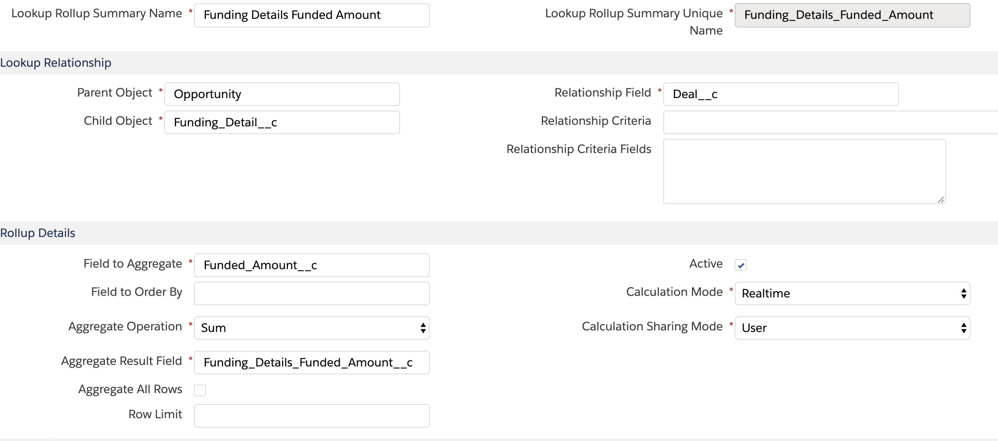Uncheck the Active checkbox
The width and height of the screenshot is (998, 441).
[x=741, y=265]
